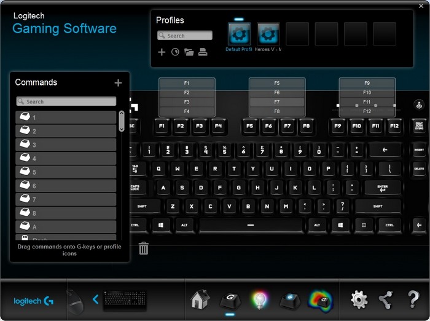
Task: Click the Commands list scrollbar
Action: [x=122, y=121]
